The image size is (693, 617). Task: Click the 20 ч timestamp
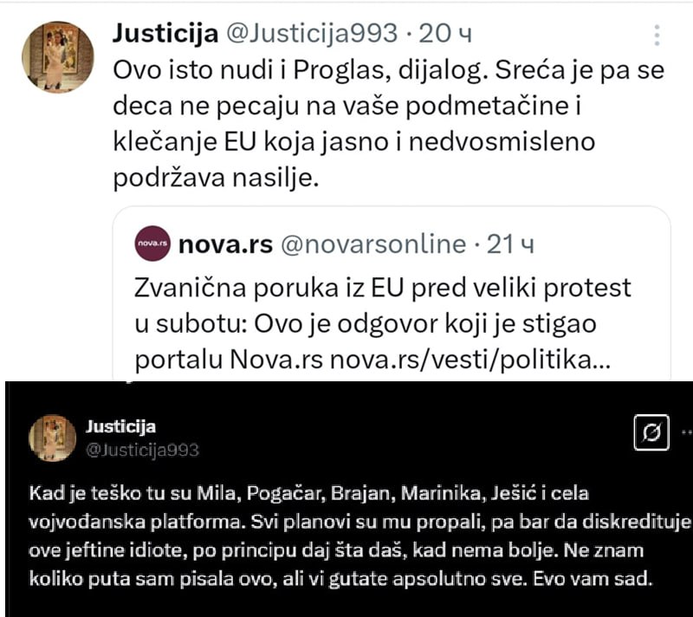(445, 34)
